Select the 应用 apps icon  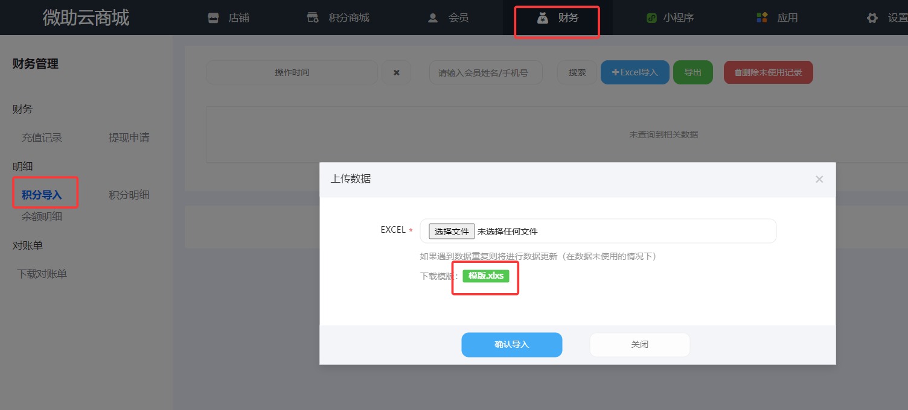pos(762,17)
